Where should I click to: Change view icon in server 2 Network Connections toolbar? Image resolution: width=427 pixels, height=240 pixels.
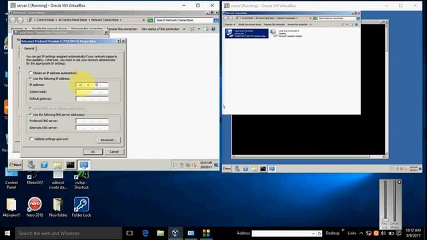(x=193, y=29)
